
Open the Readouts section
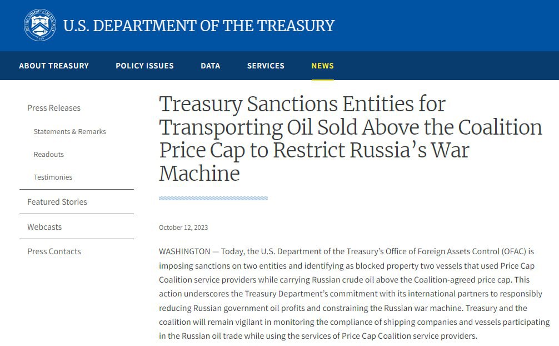pos(49,155)
